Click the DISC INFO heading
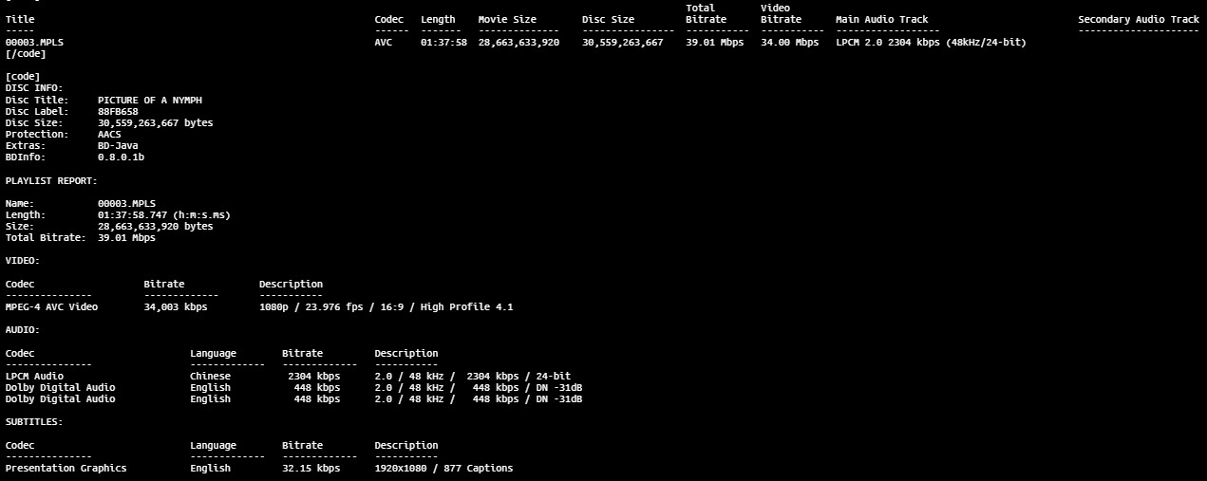This screenshot has height=481, width=1207. (34, 88)
